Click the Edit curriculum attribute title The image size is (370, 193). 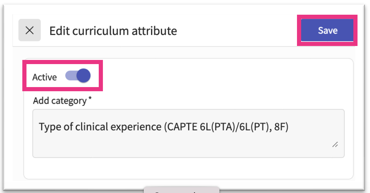(x=113, y=31)
